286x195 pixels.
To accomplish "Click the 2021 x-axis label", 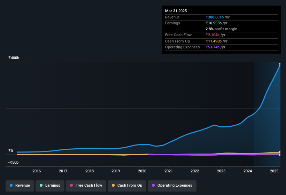I will tap(169, 171).
